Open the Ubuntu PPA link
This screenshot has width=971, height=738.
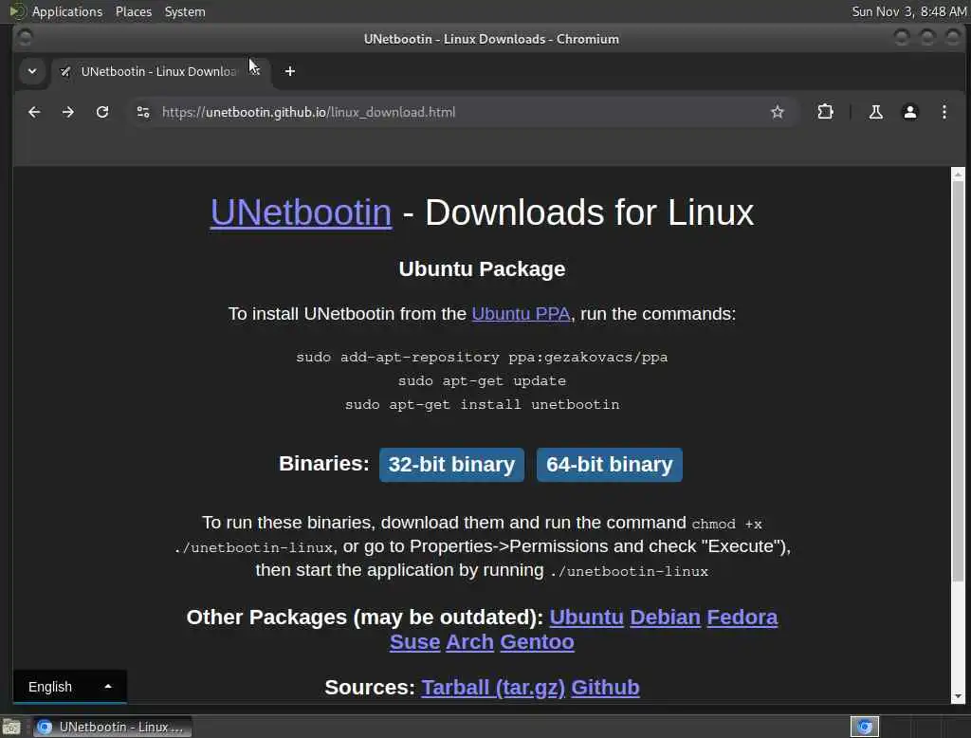pos(521,314)
